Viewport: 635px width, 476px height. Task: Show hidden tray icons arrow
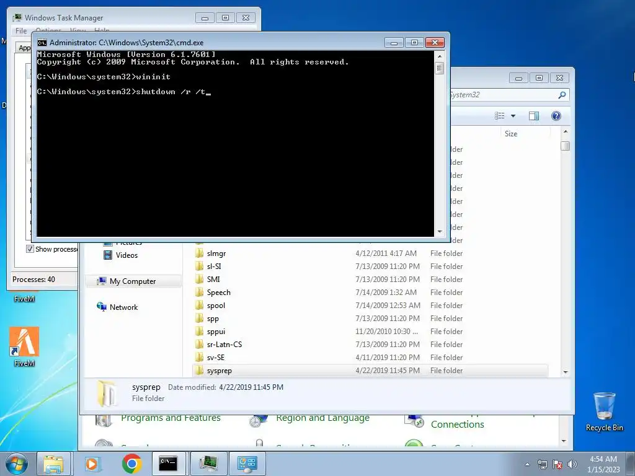527,464
